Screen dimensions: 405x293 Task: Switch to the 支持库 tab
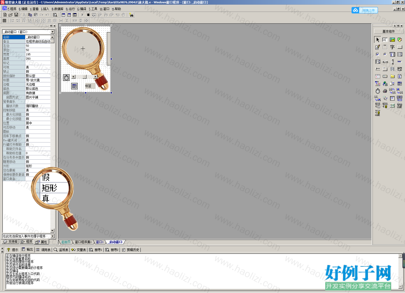(11, 242)
